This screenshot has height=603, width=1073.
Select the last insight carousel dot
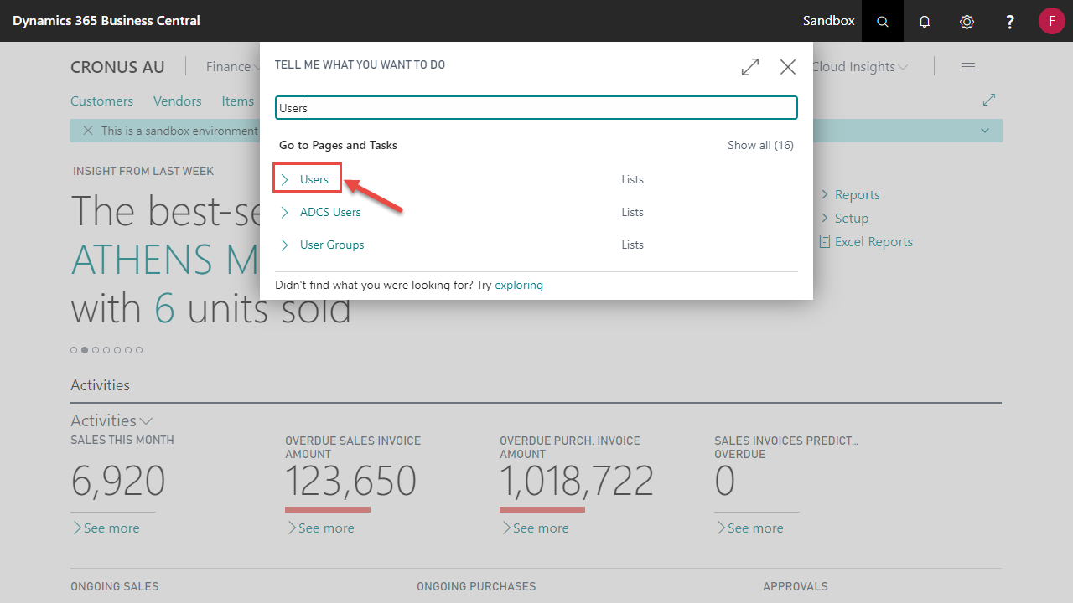pyautogui.click(x=139, y=350)
